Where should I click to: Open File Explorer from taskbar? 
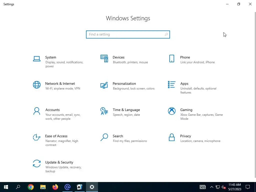(43, 187)
